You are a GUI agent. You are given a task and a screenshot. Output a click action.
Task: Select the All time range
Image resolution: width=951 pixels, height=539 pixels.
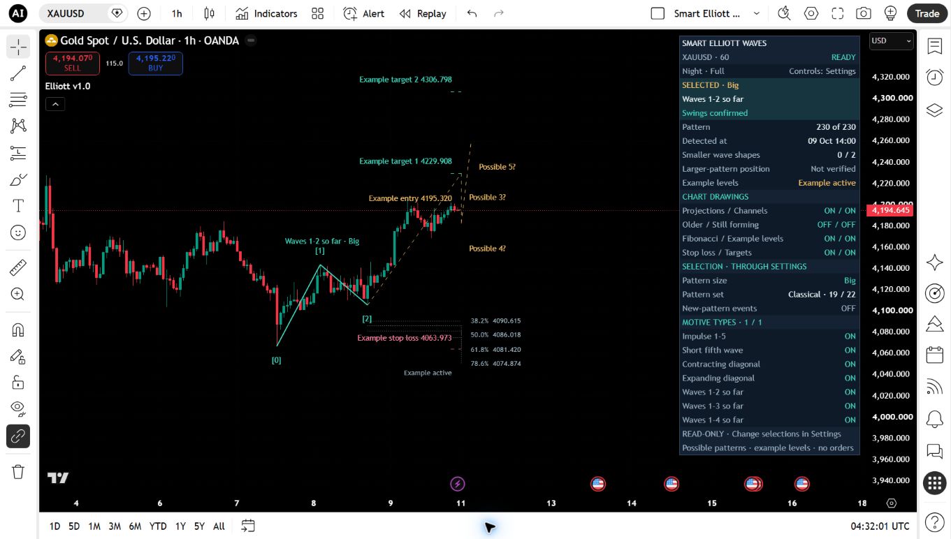(219, 526)
